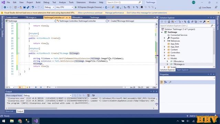220x124 pixels.
Task: Toggle Categorized view in Properties panel
Action: [162, 82]
